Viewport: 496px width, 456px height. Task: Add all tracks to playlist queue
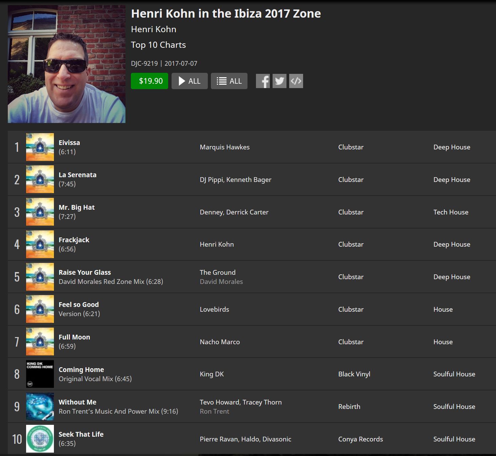tap(229, 81)
